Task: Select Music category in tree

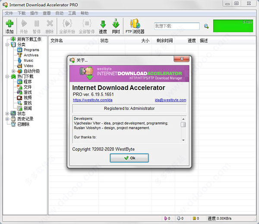Action: pos(28,60)
